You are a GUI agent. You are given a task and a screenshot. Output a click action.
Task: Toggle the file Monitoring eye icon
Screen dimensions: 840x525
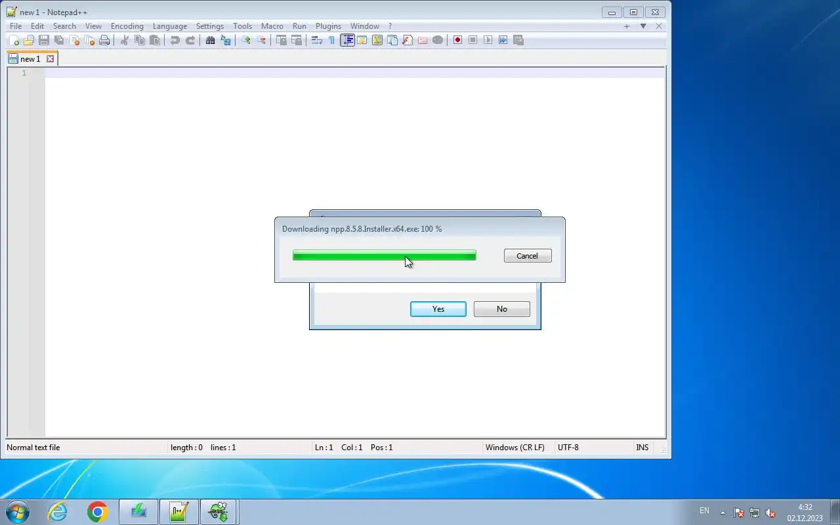pos(438,40)
